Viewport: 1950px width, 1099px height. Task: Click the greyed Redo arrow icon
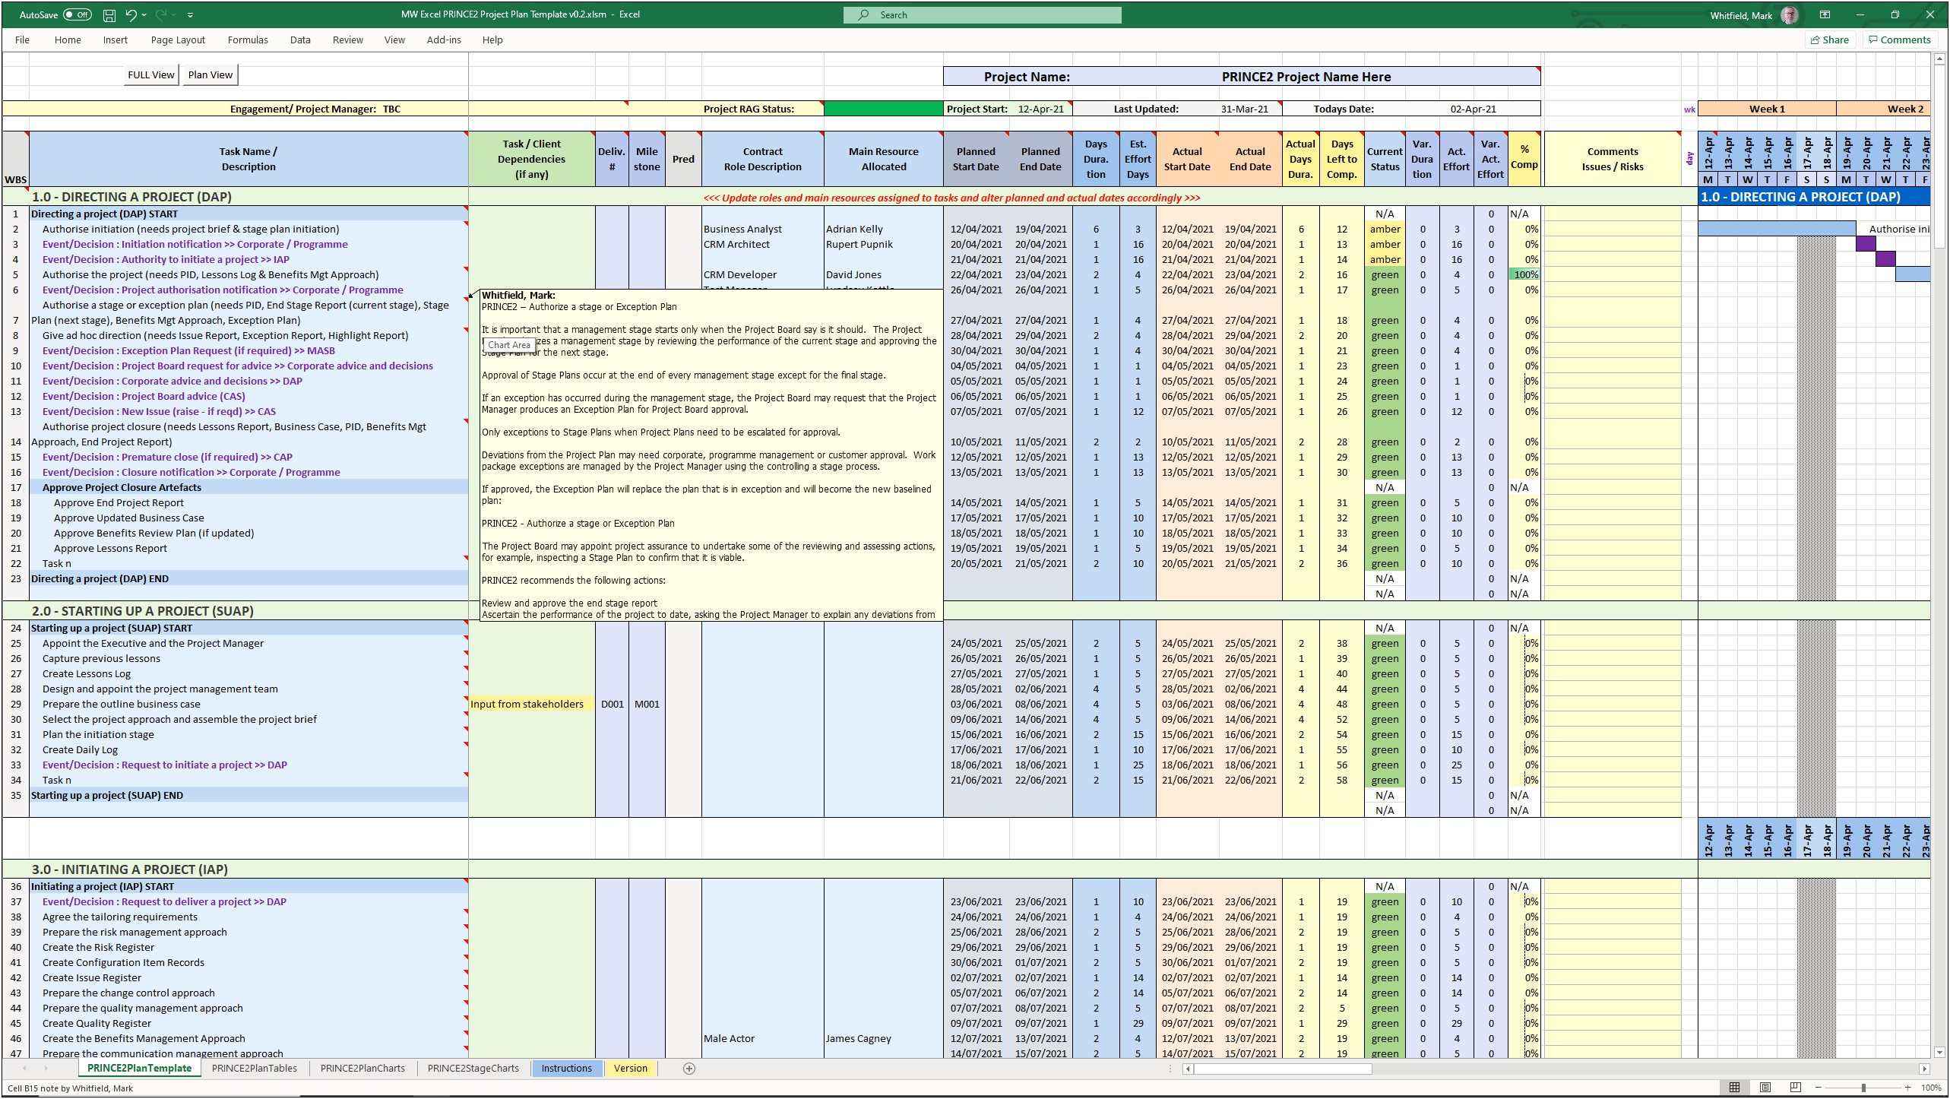coord(161,14)
